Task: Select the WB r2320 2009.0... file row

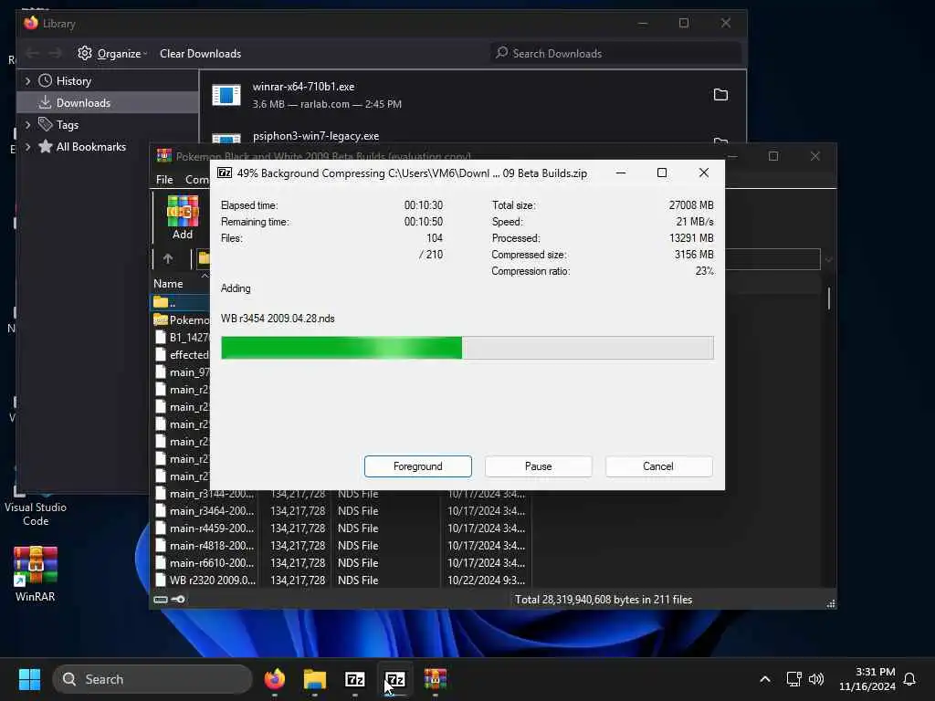Action: coord(340,580)
